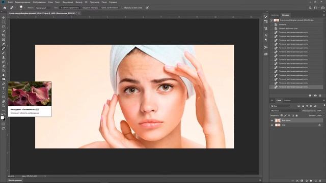Hide the "Фон копия" layer

271,120
